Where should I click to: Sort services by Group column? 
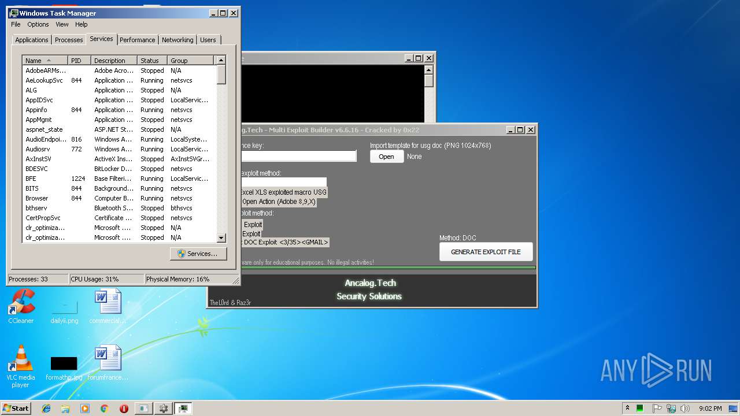point(191,60)
